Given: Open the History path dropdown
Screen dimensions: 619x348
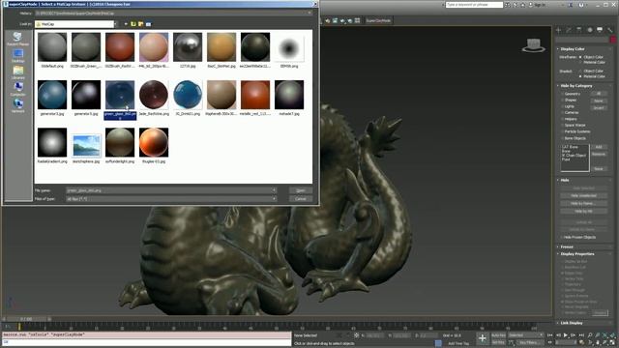Looking at the screenshot, I should pyautogui.click(x=309, y=13).
